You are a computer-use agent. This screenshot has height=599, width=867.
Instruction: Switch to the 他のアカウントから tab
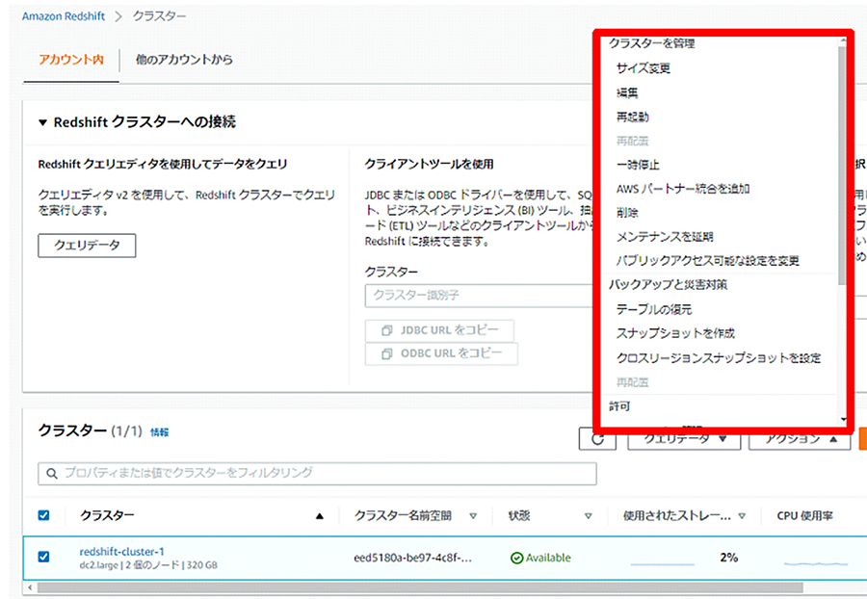click(x=184, y=60)
